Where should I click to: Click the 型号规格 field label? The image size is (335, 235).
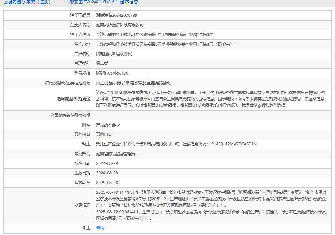click(82, 73)
